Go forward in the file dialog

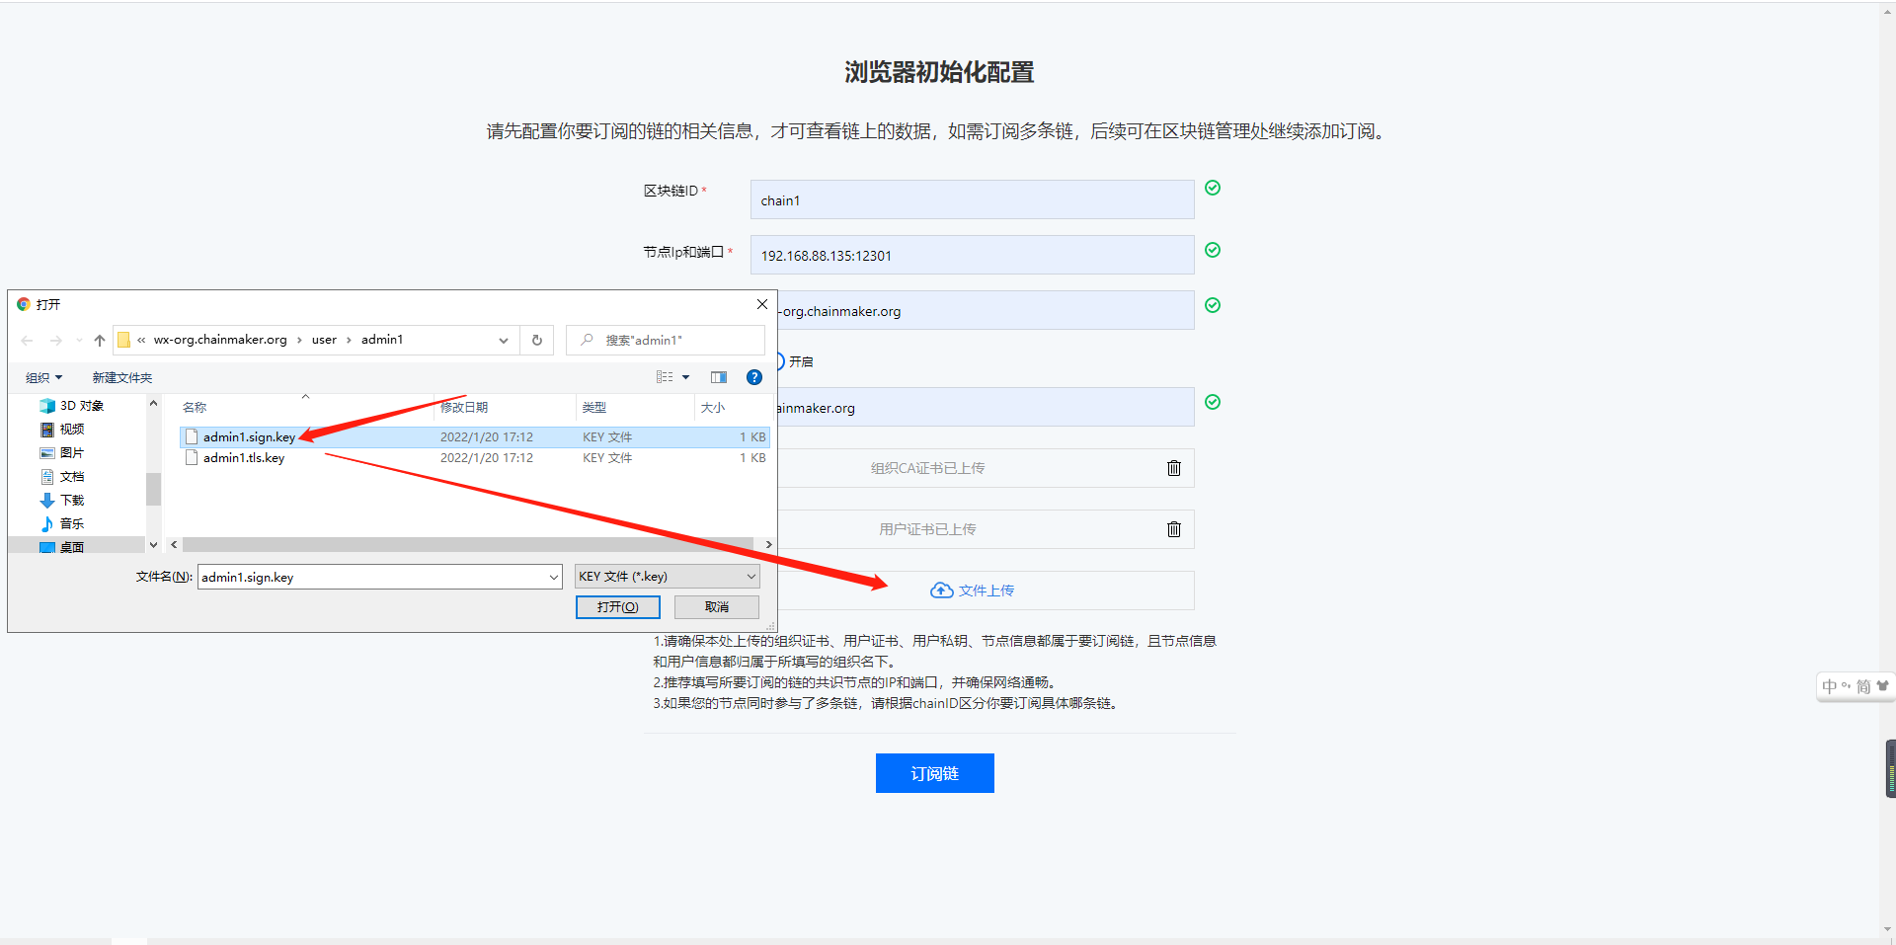56,340
